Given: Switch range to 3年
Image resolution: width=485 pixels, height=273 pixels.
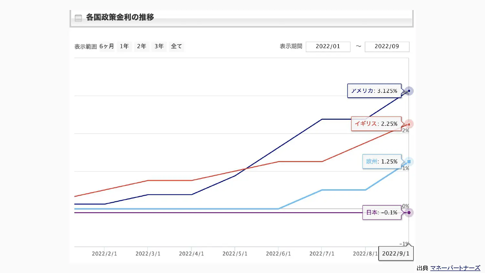Looking at the screenshot, I should 159,46.
